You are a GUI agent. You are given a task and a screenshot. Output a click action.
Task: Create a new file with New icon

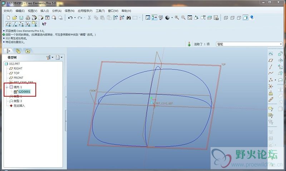8,17
